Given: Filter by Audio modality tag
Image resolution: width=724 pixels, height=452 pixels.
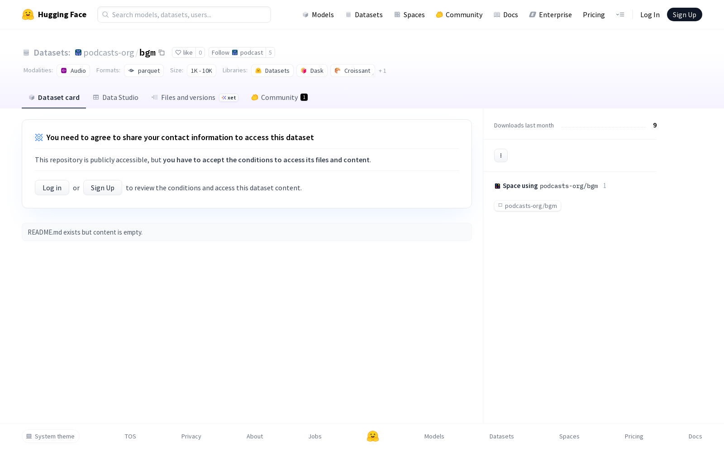Looking at the screenshot, I should click(73, 71).
